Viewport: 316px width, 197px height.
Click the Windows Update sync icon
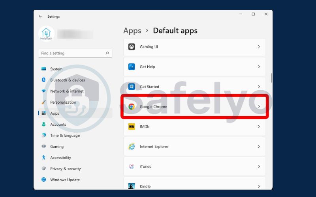(44, 180)
